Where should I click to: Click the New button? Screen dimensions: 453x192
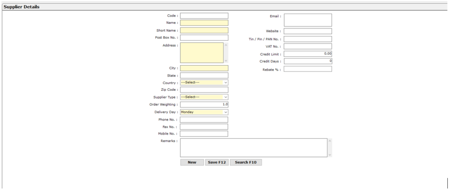[x=192, y=162]
